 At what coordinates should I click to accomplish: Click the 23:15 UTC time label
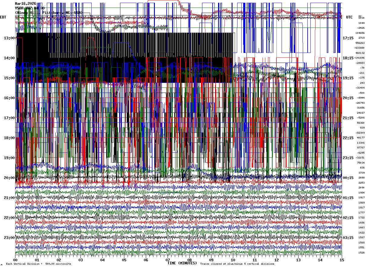348,158
